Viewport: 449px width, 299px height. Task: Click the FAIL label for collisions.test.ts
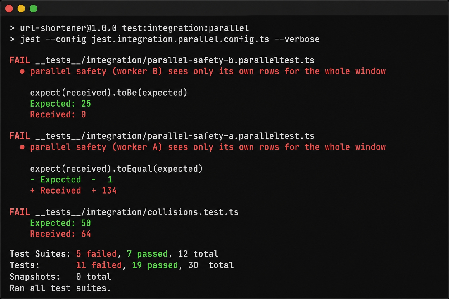[20, 212]
